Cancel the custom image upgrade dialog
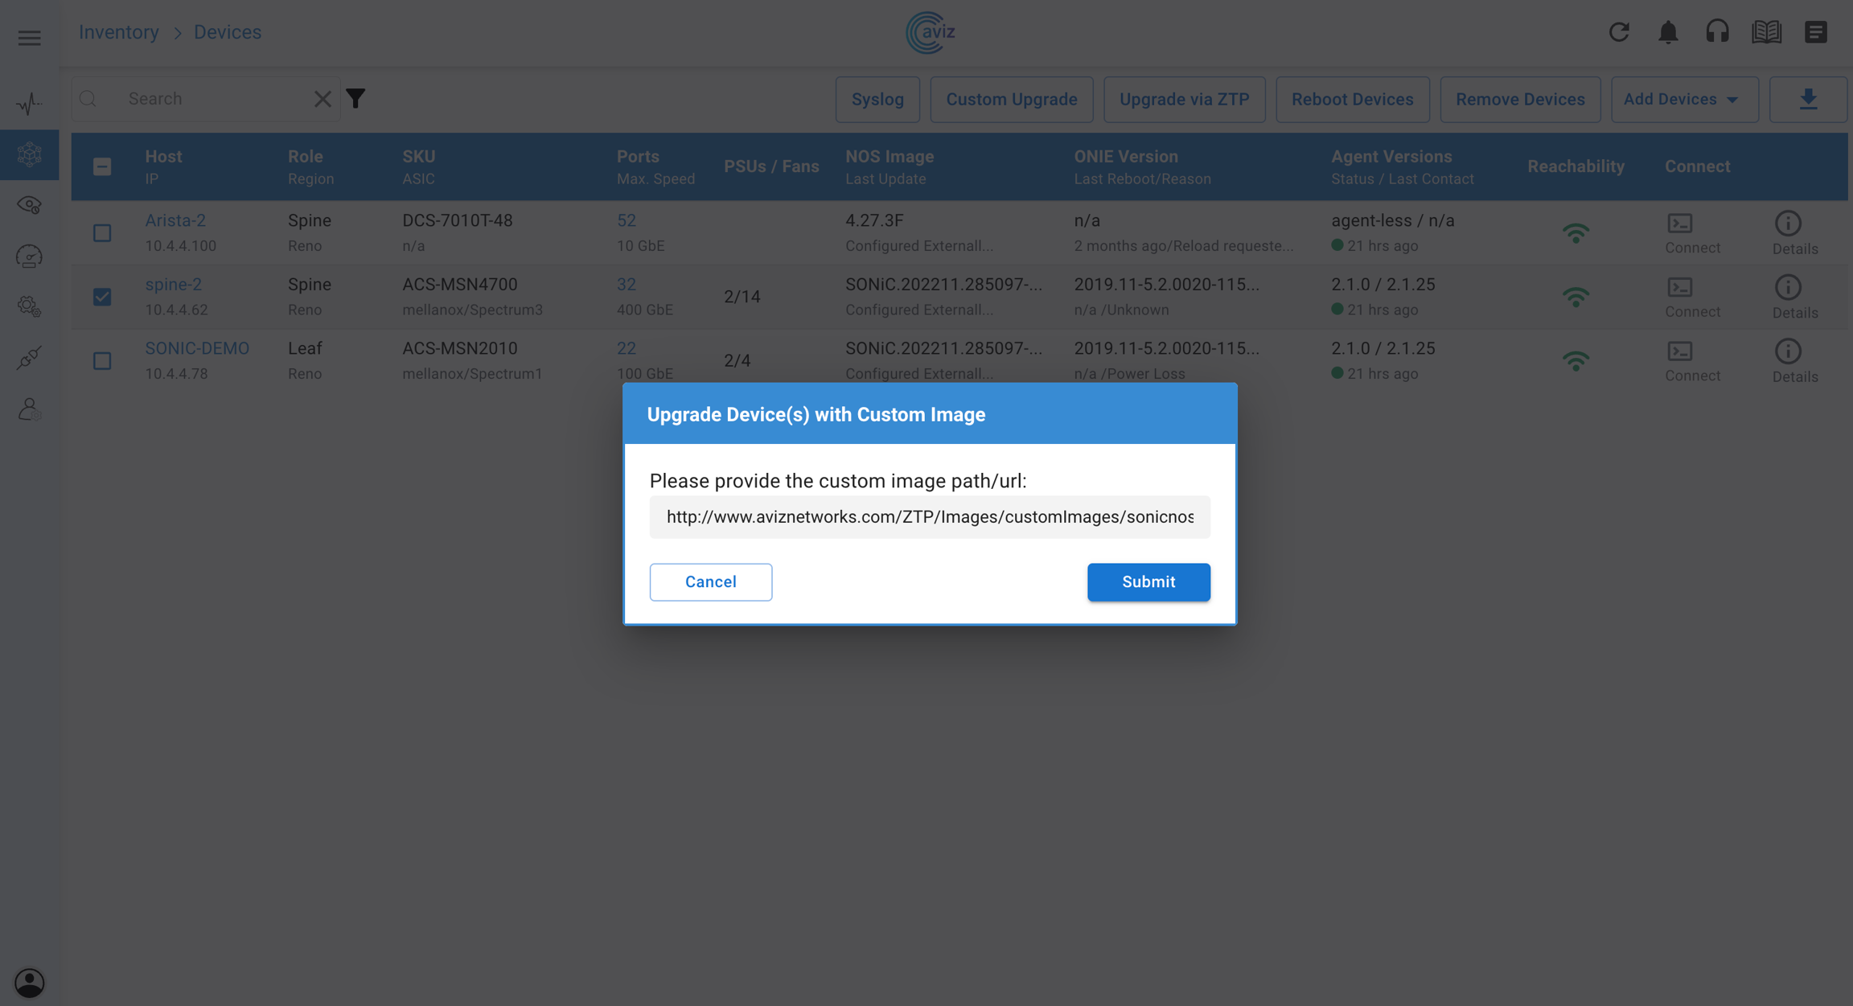 [710, 581]
